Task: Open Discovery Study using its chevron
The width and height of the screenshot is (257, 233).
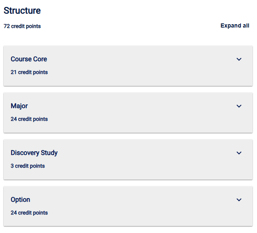Action: click(x=239, y=153)
